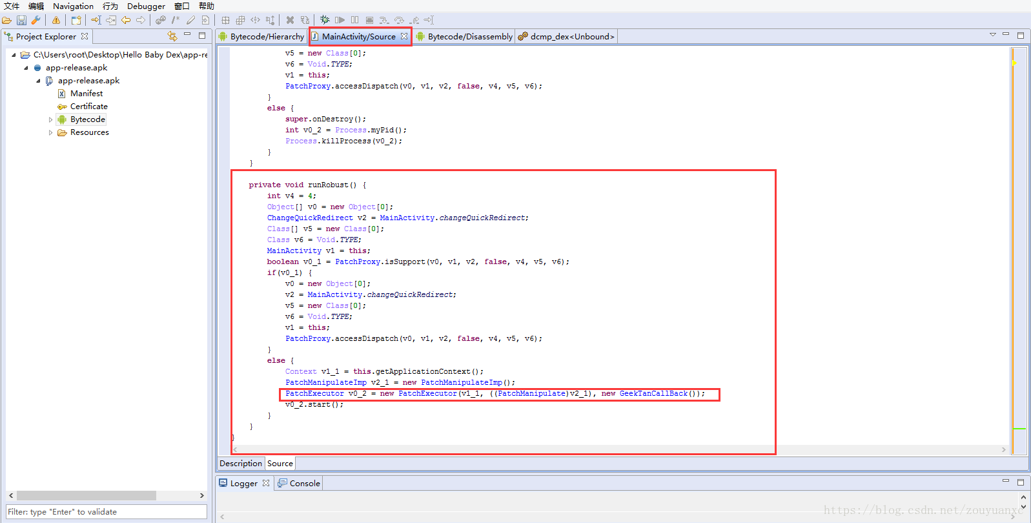Click link-with-editor icon in Project Explorer header
The height and width of the screenshot is (523, 1031).
(172, 36)
